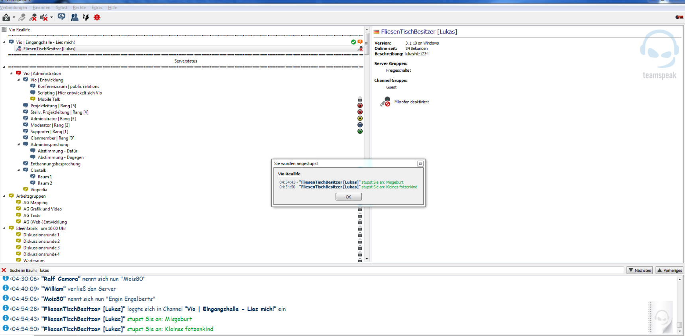
Task: Select the 'AG Grafik und Video' channel
Action: point(43,209)
